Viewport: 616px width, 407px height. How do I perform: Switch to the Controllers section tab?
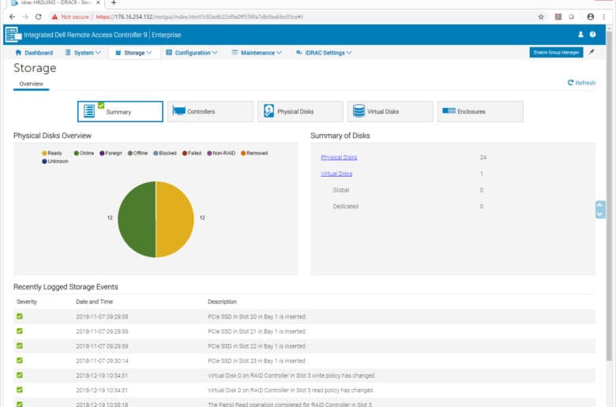(x=210, y=111)
